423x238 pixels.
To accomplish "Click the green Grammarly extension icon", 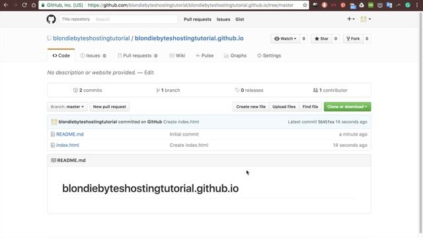I will 408,5.
